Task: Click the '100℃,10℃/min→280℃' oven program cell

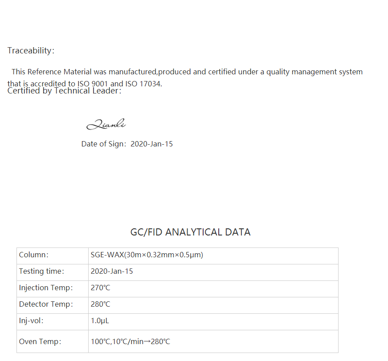Action: pyautogui.click(x=213, y=341)
